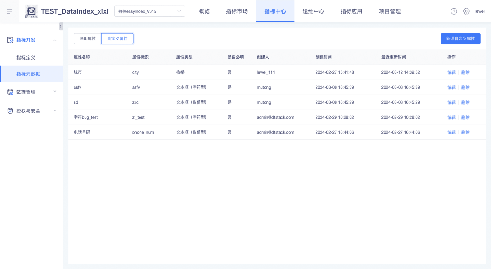Expand the 数据管理 menu chevron
The width and height of the screenshot is (491, 269).
click(55, 92)
